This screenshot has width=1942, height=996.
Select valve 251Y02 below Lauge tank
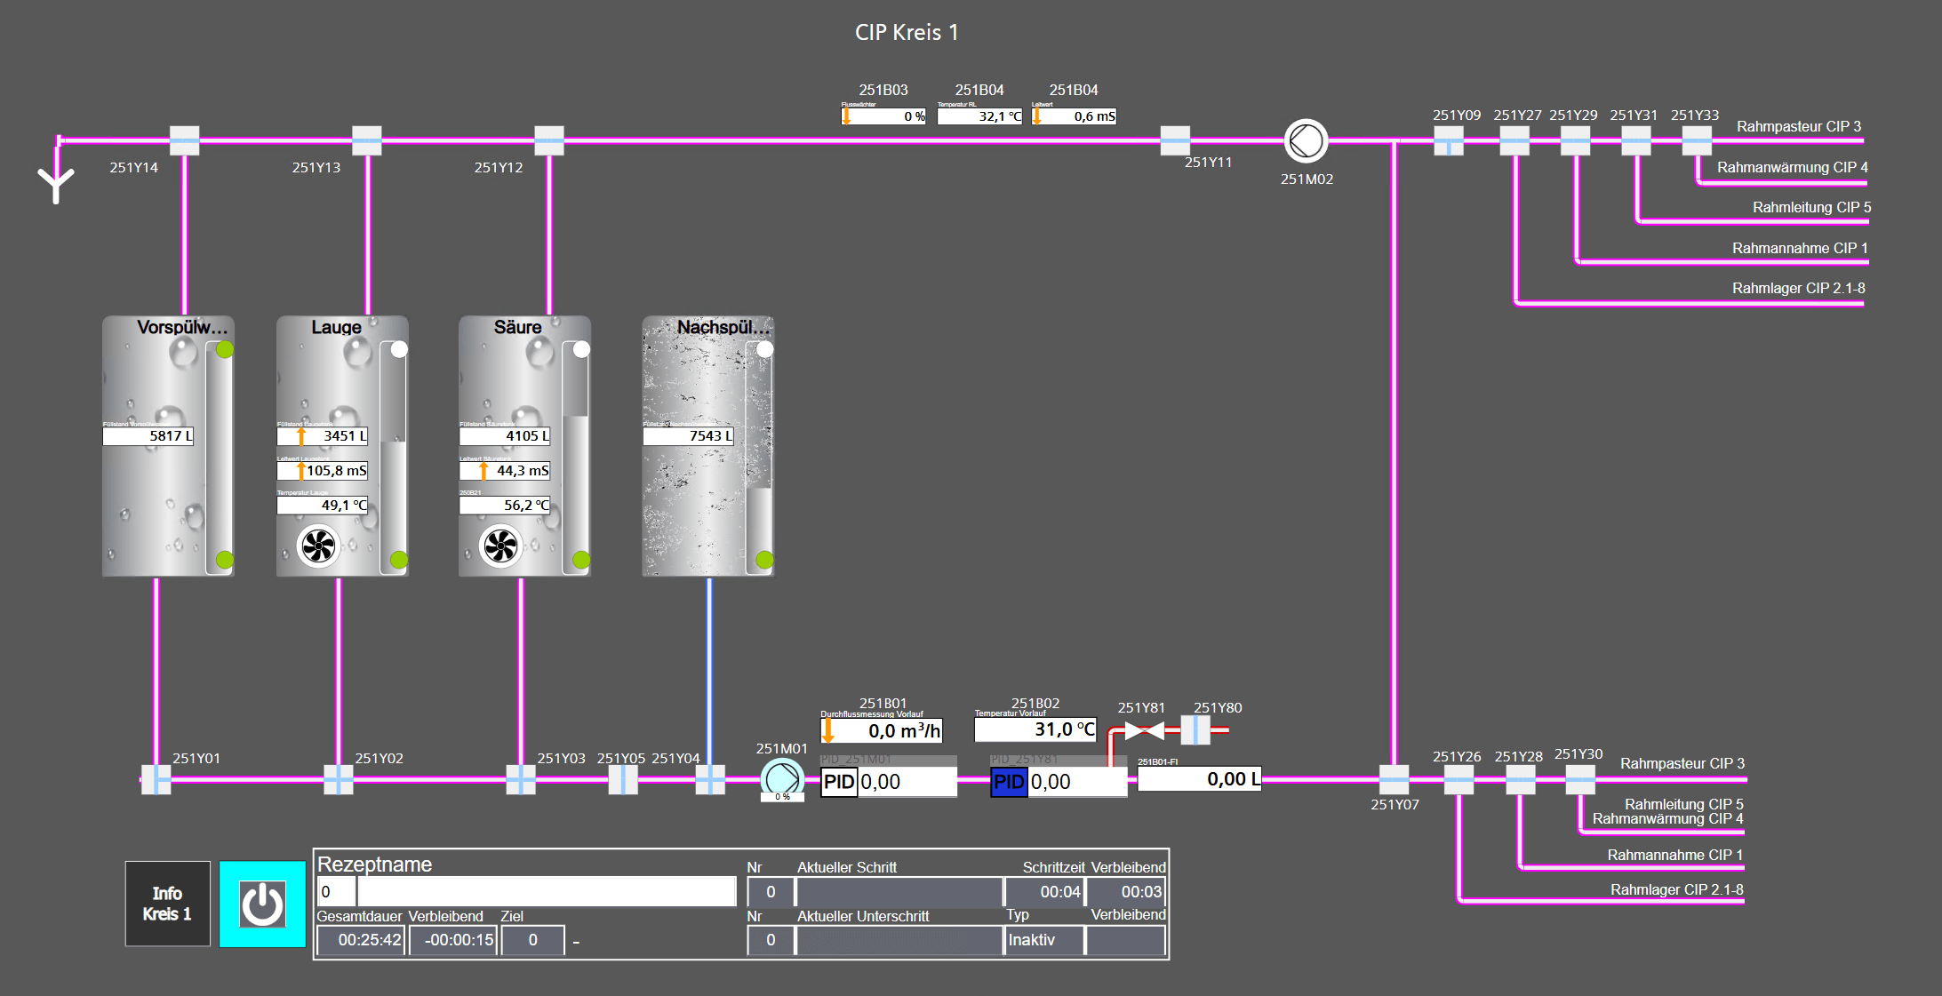[339, 780]
